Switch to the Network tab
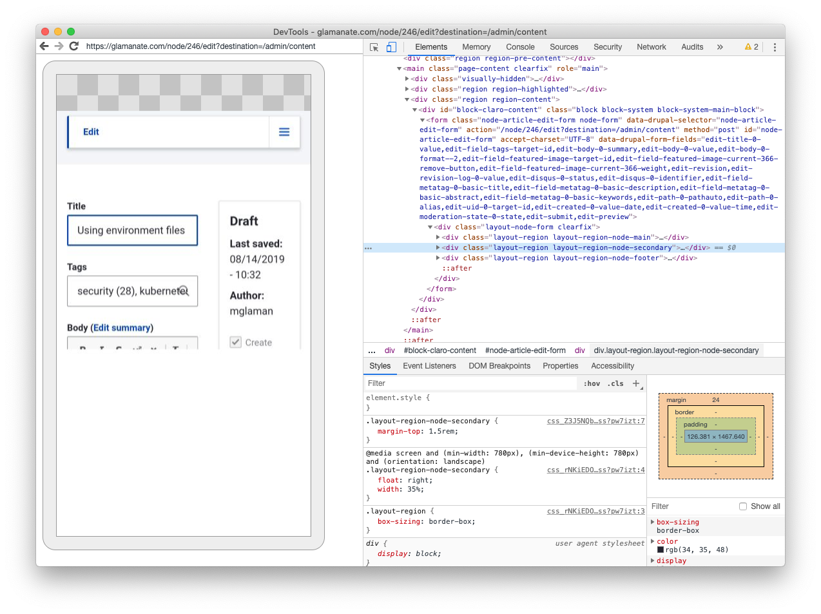This screenshot has width=821, height=614. tap(651, 47)
